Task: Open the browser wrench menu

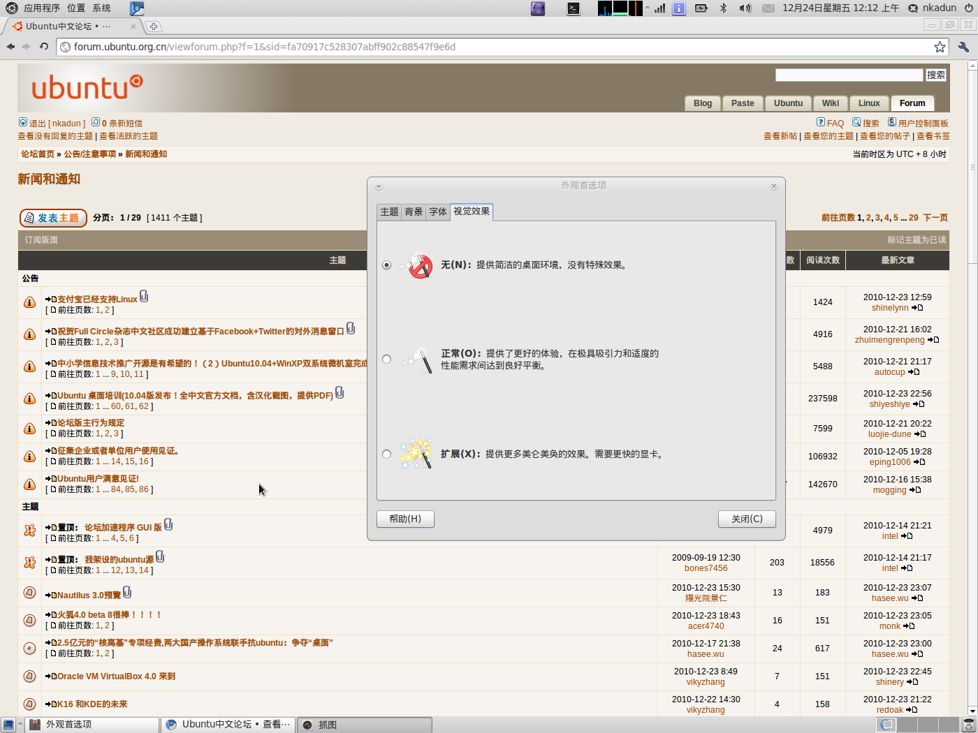Action: pyautogui.click(x=964, y=47)
